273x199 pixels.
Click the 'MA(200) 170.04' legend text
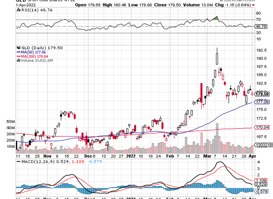pos(34,57)
